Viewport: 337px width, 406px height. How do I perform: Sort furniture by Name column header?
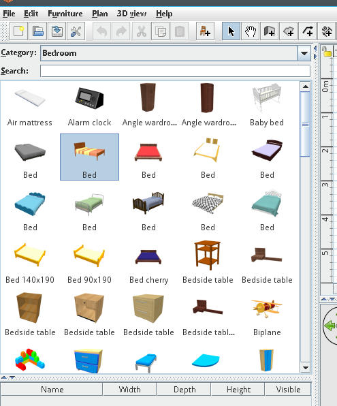[52, 390]
